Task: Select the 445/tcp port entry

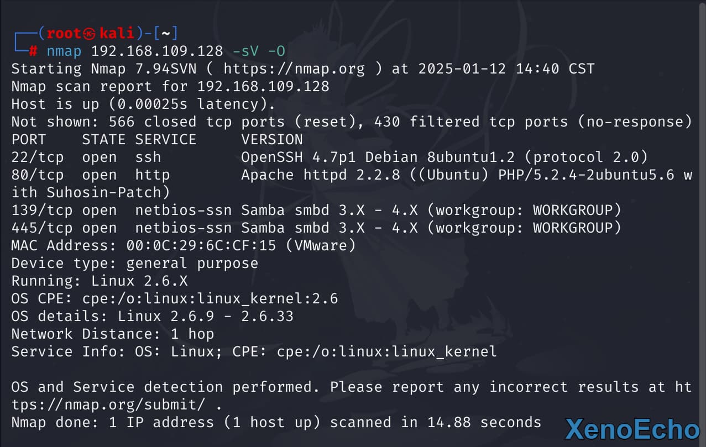Action: pos(42,228)
